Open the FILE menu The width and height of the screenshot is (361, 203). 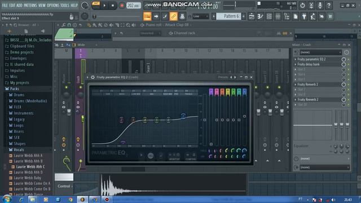(5, 5)
